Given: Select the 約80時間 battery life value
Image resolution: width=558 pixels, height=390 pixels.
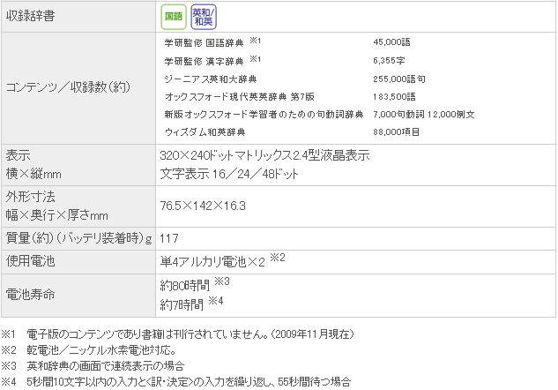Looking at the screenshot, I should click(185, 286).
